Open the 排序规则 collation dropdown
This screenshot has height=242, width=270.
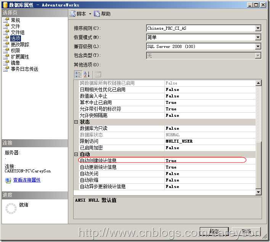coord(258,28)
